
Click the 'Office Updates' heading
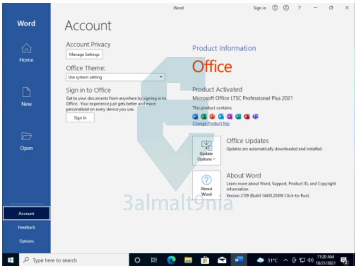point(248,141)
